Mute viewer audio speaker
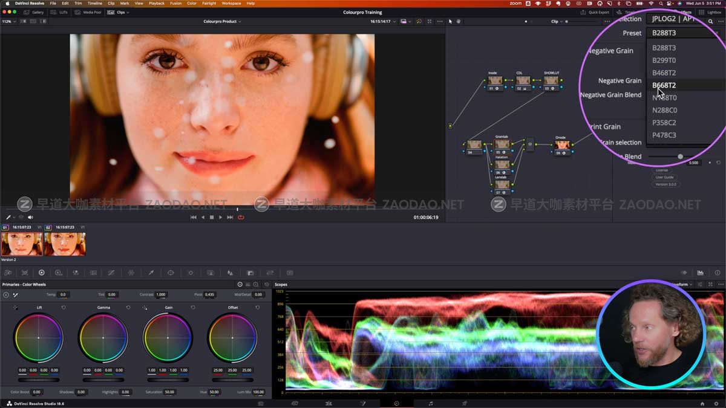The image size is (726, 408). point(30,217)
